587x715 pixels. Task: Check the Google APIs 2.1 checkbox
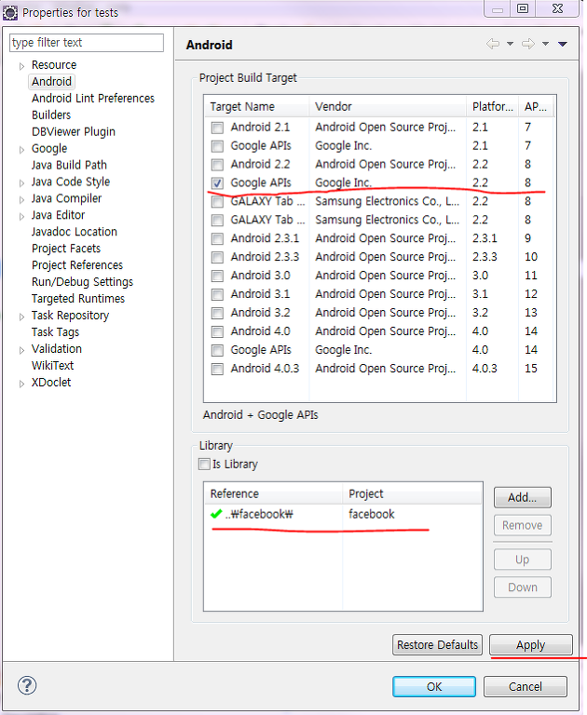pyautogui.click(x=217, y=146)
